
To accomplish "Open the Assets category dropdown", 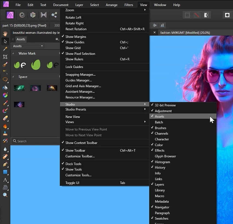I will 27,46.
